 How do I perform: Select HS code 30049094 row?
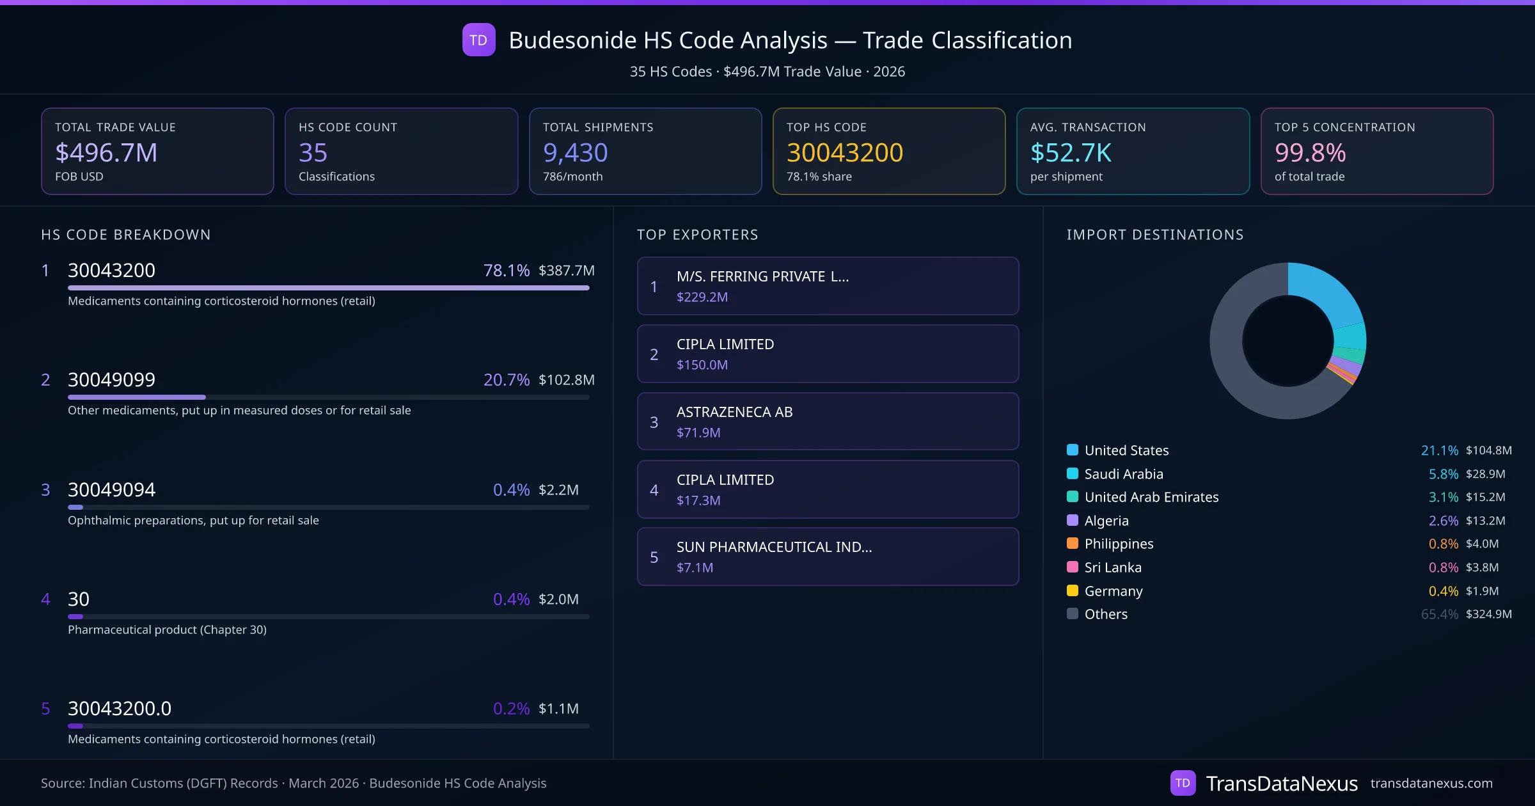point(111,489)
